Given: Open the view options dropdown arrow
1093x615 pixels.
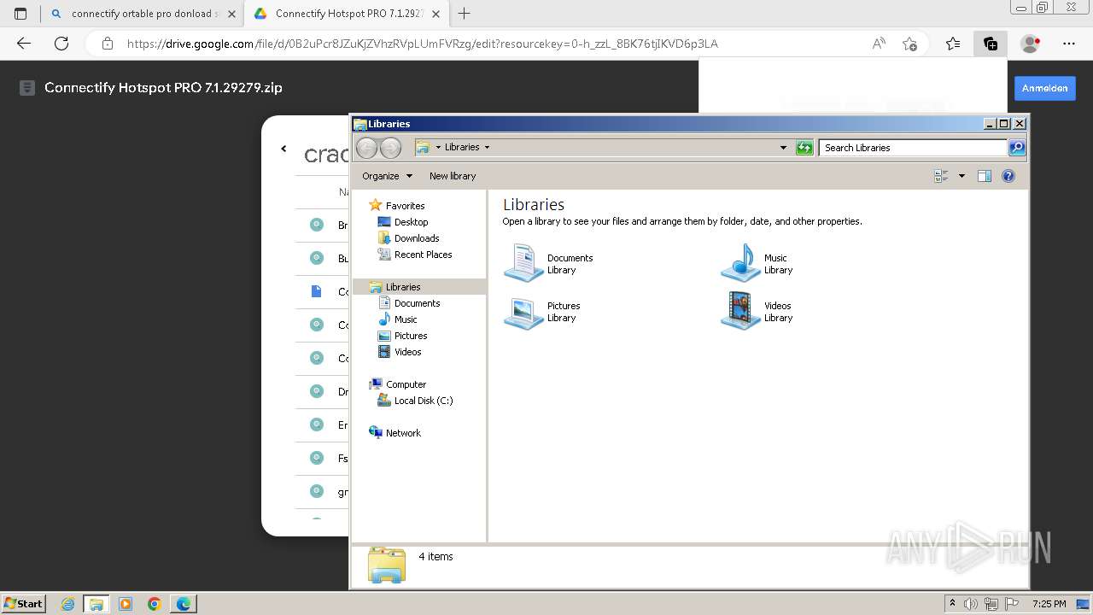Looking at the screenshot, I should pos(961,176).
